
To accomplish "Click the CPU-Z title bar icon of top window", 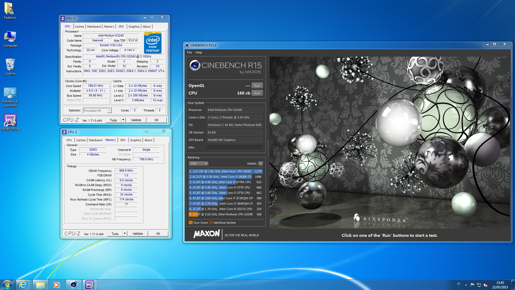I will [63, 19].
